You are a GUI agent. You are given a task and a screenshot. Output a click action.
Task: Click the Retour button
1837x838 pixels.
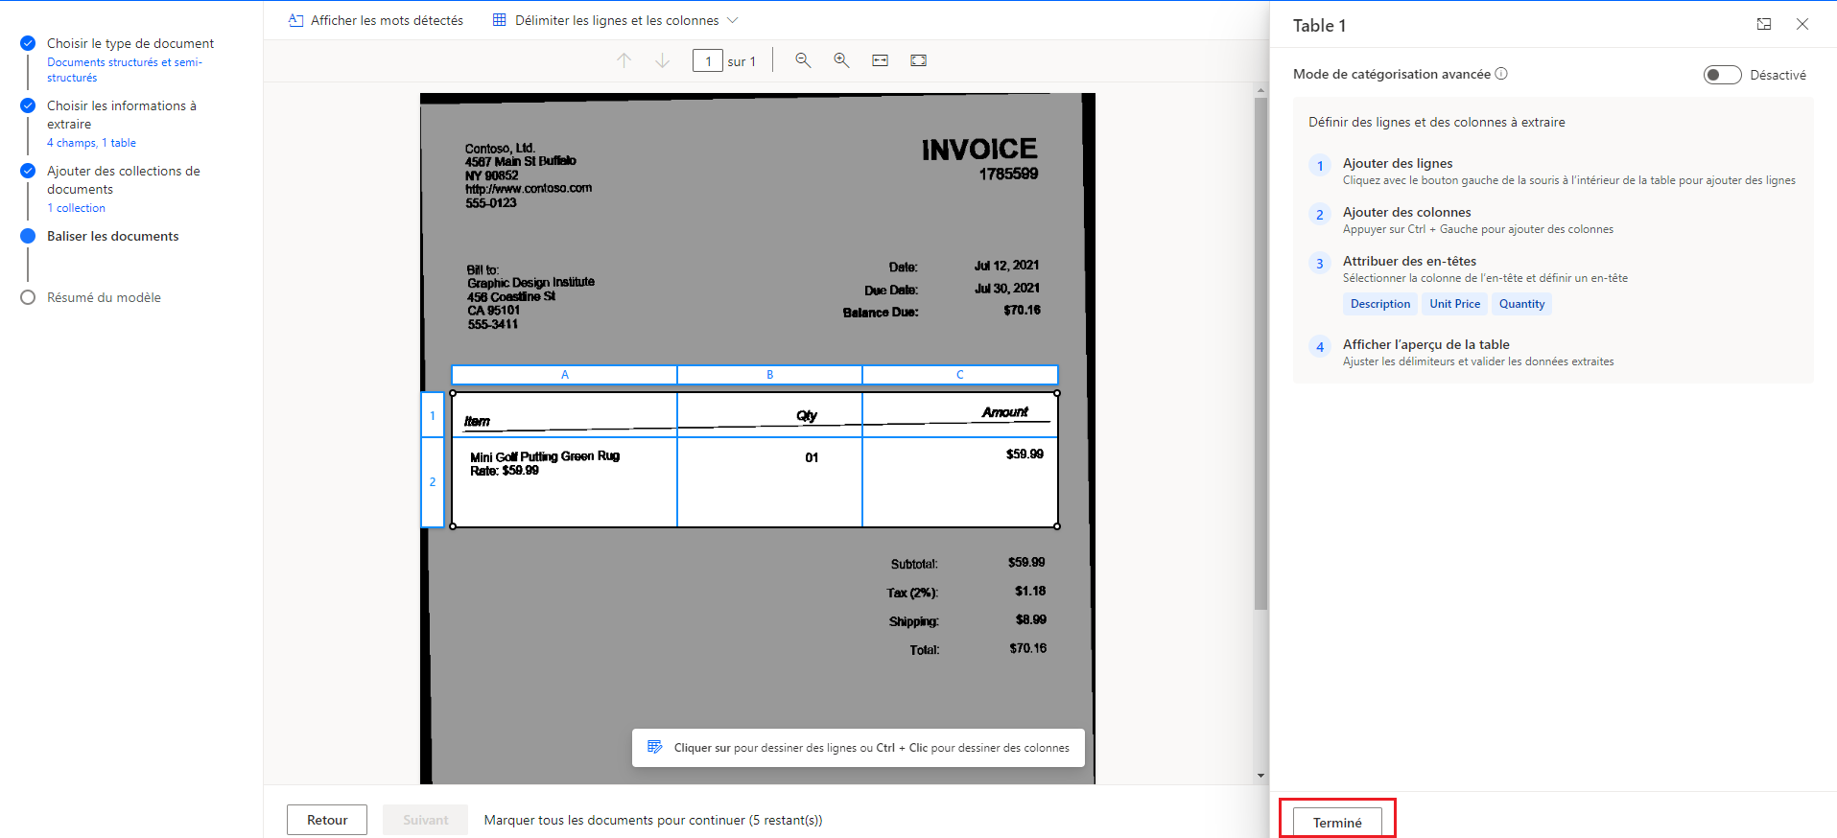pyautogui.click(x=327, y=820)
